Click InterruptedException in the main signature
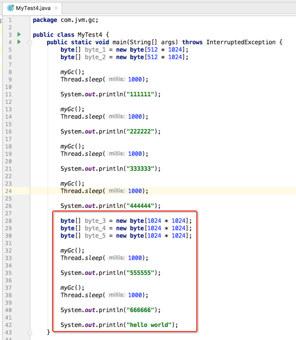The image size is (296, 340). click(241, 42)
